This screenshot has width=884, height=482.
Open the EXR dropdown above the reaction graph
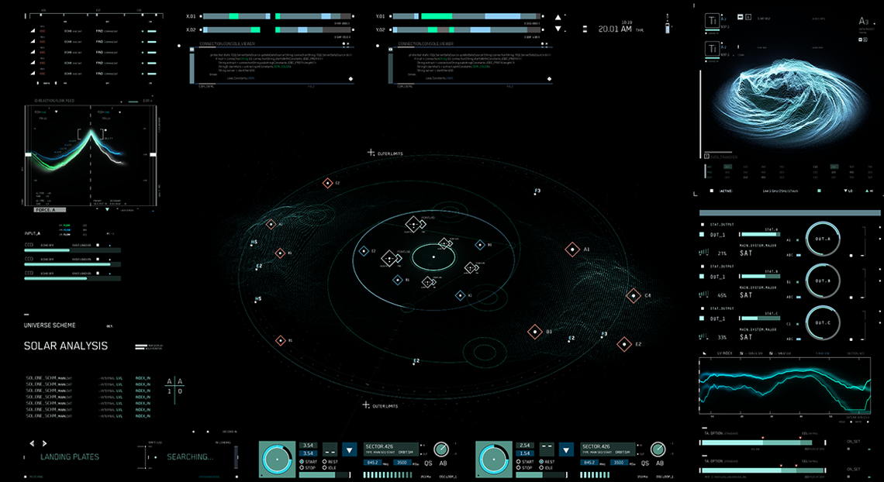pyautogui.click(x=147, y=101)
